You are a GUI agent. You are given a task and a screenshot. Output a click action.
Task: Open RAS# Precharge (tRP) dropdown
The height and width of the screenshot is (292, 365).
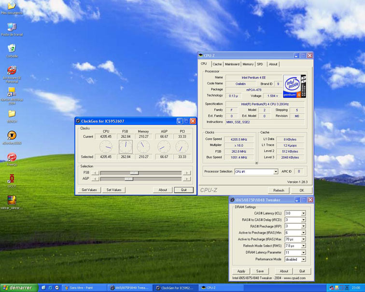coord(303,226)
